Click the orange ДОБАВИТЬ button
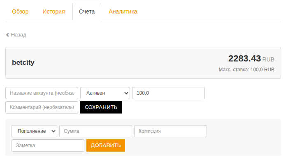288x159 pixels. click(x=106, y=145)
